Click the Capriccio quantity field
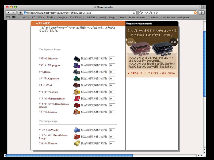The width and height of the screenshot is (214, 160). (112, 78)
